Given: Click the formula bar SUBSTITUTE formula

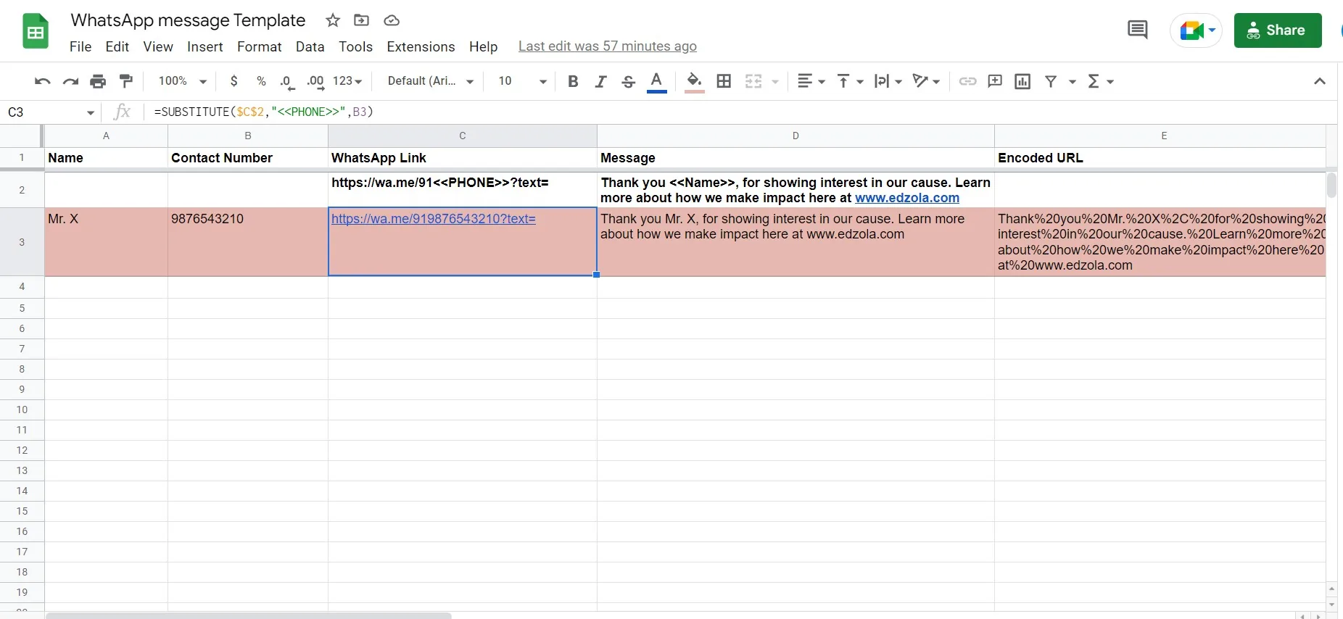Looking at the screenshot, I should (264, 112).
